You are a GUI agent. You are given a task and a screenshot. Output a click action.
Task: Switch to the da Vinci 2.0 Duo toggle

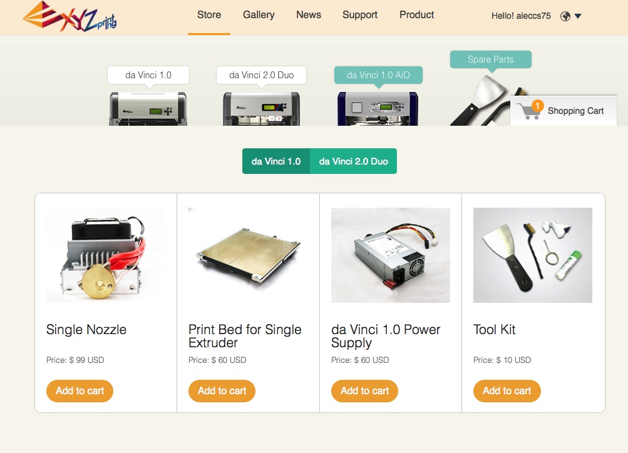click(x=353, y=161)
